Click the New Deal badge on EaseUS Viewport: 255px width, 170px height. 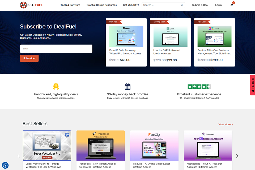[114, 22]
